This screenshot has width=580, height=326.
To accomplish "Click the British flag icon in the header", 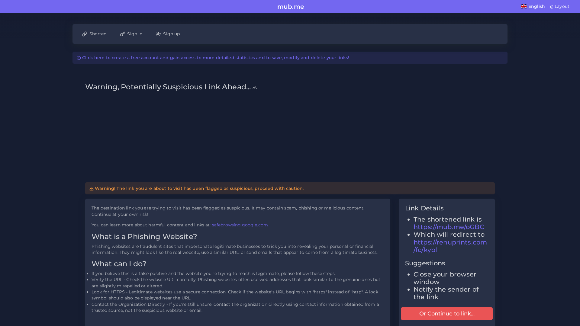I will tap(524, 6).
